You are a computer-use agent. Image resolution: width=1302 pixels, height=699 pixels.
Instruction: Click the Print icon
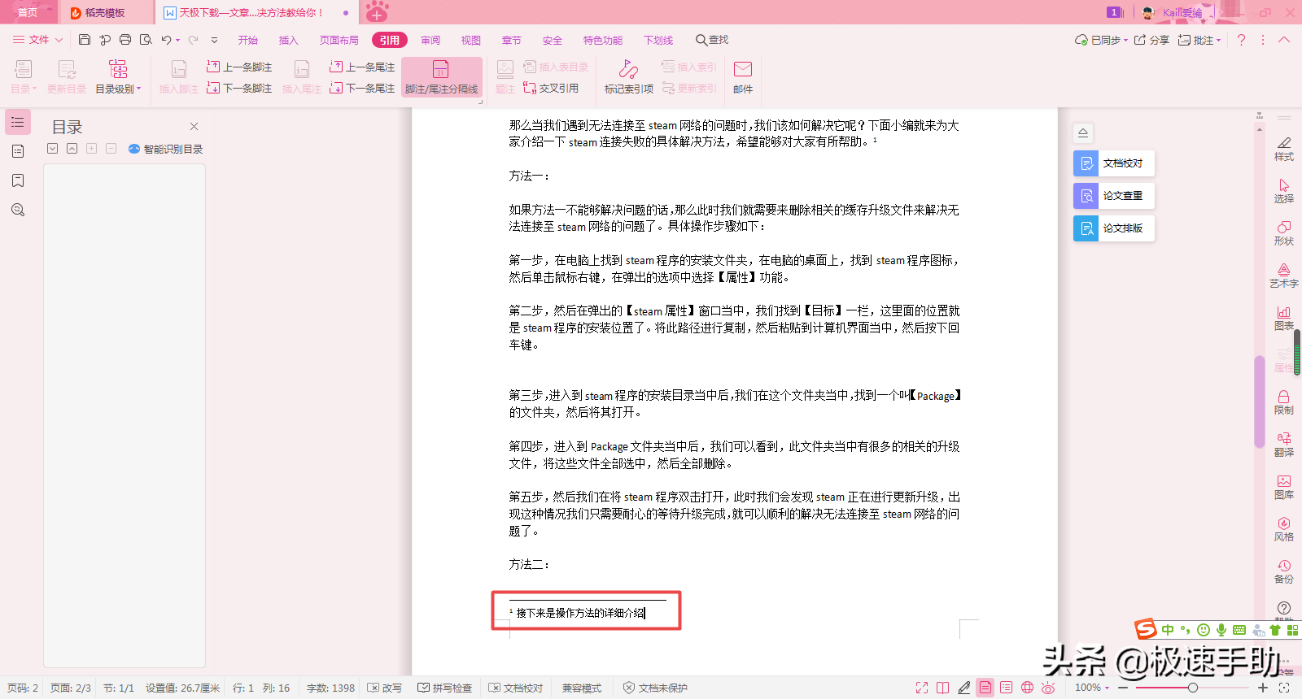[x=125, y=40]
